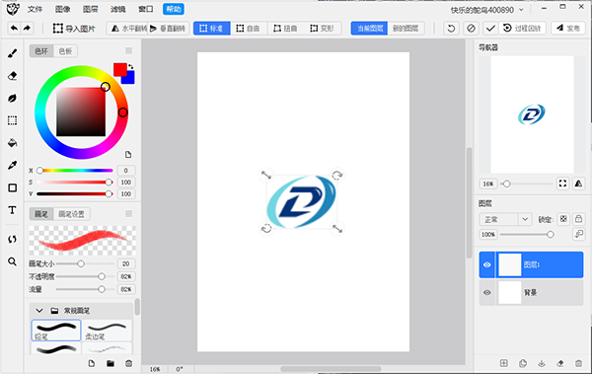Select the brush tool in left toolbar
Image resolution: width=592 pixels, height=374 pixels.
pyautogui.click(x=12, y=53)
